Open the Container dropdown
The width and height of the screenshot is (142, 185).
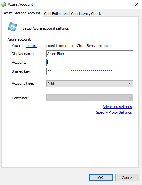point(90,98)
